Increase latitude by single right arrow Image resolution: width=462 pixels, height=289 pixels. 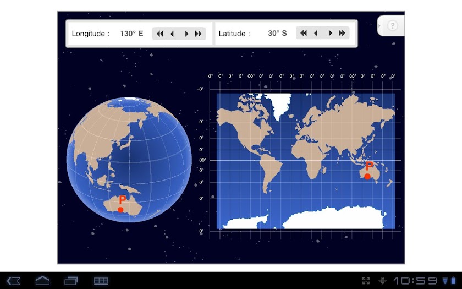(x=330, y=33)
